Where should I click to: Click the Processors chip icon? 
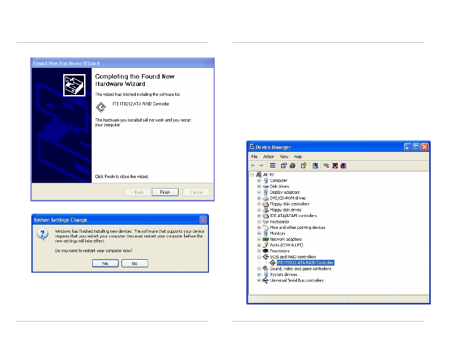tap(265, 251)
